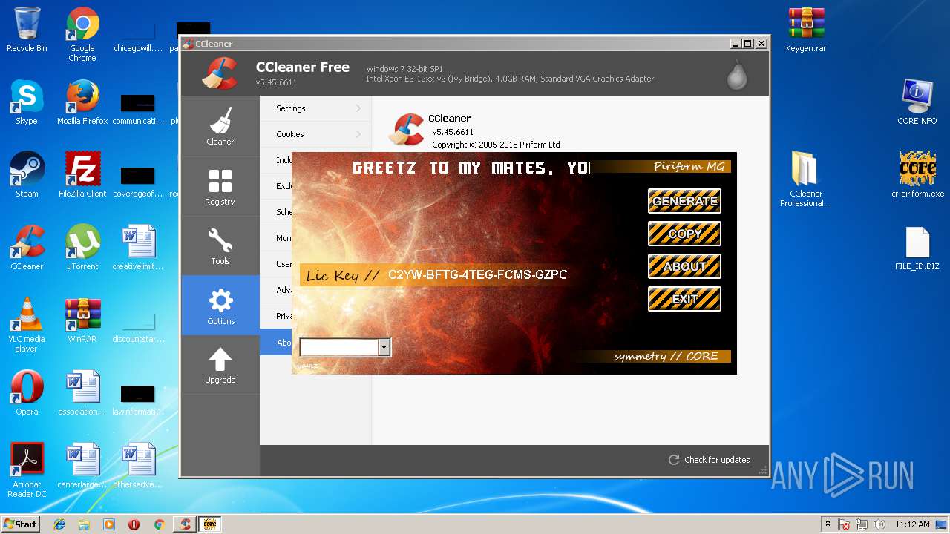Click the Action Center flag tray icon

(x=845, y=524)
